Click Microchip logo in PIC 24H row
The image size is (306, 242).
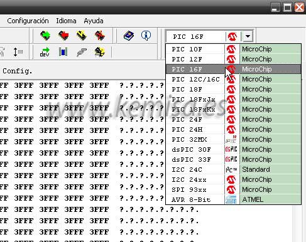(231, 129)
